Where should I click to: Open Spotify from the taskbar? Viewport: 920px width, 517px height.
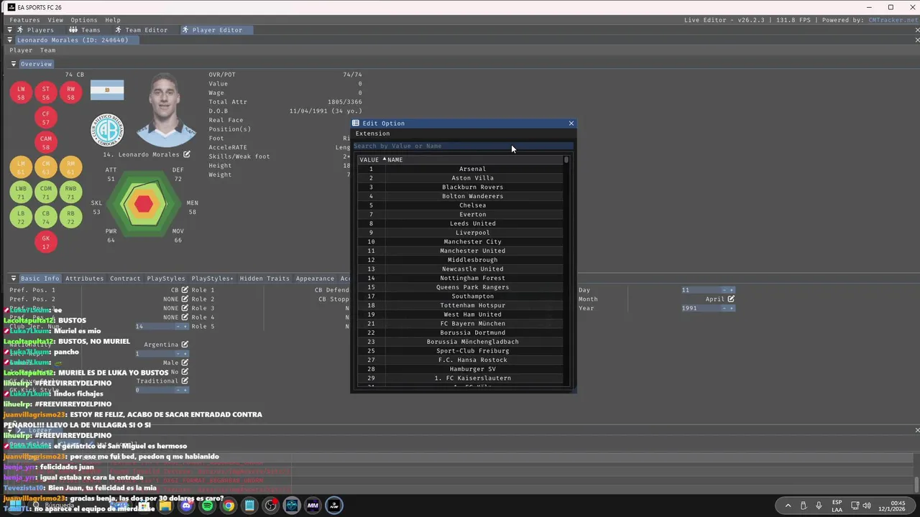tap(208, 506)
